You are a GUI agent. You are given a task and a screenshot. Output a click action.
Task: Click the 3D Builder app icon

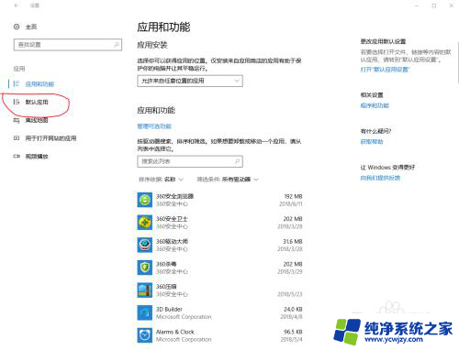point(145,312)
